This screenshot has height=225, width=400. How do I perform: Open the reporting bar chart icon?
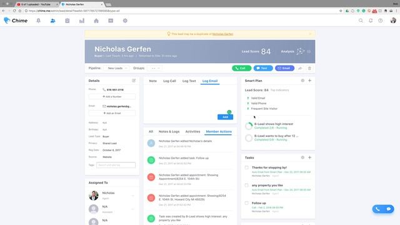click(x=82, y=21)
